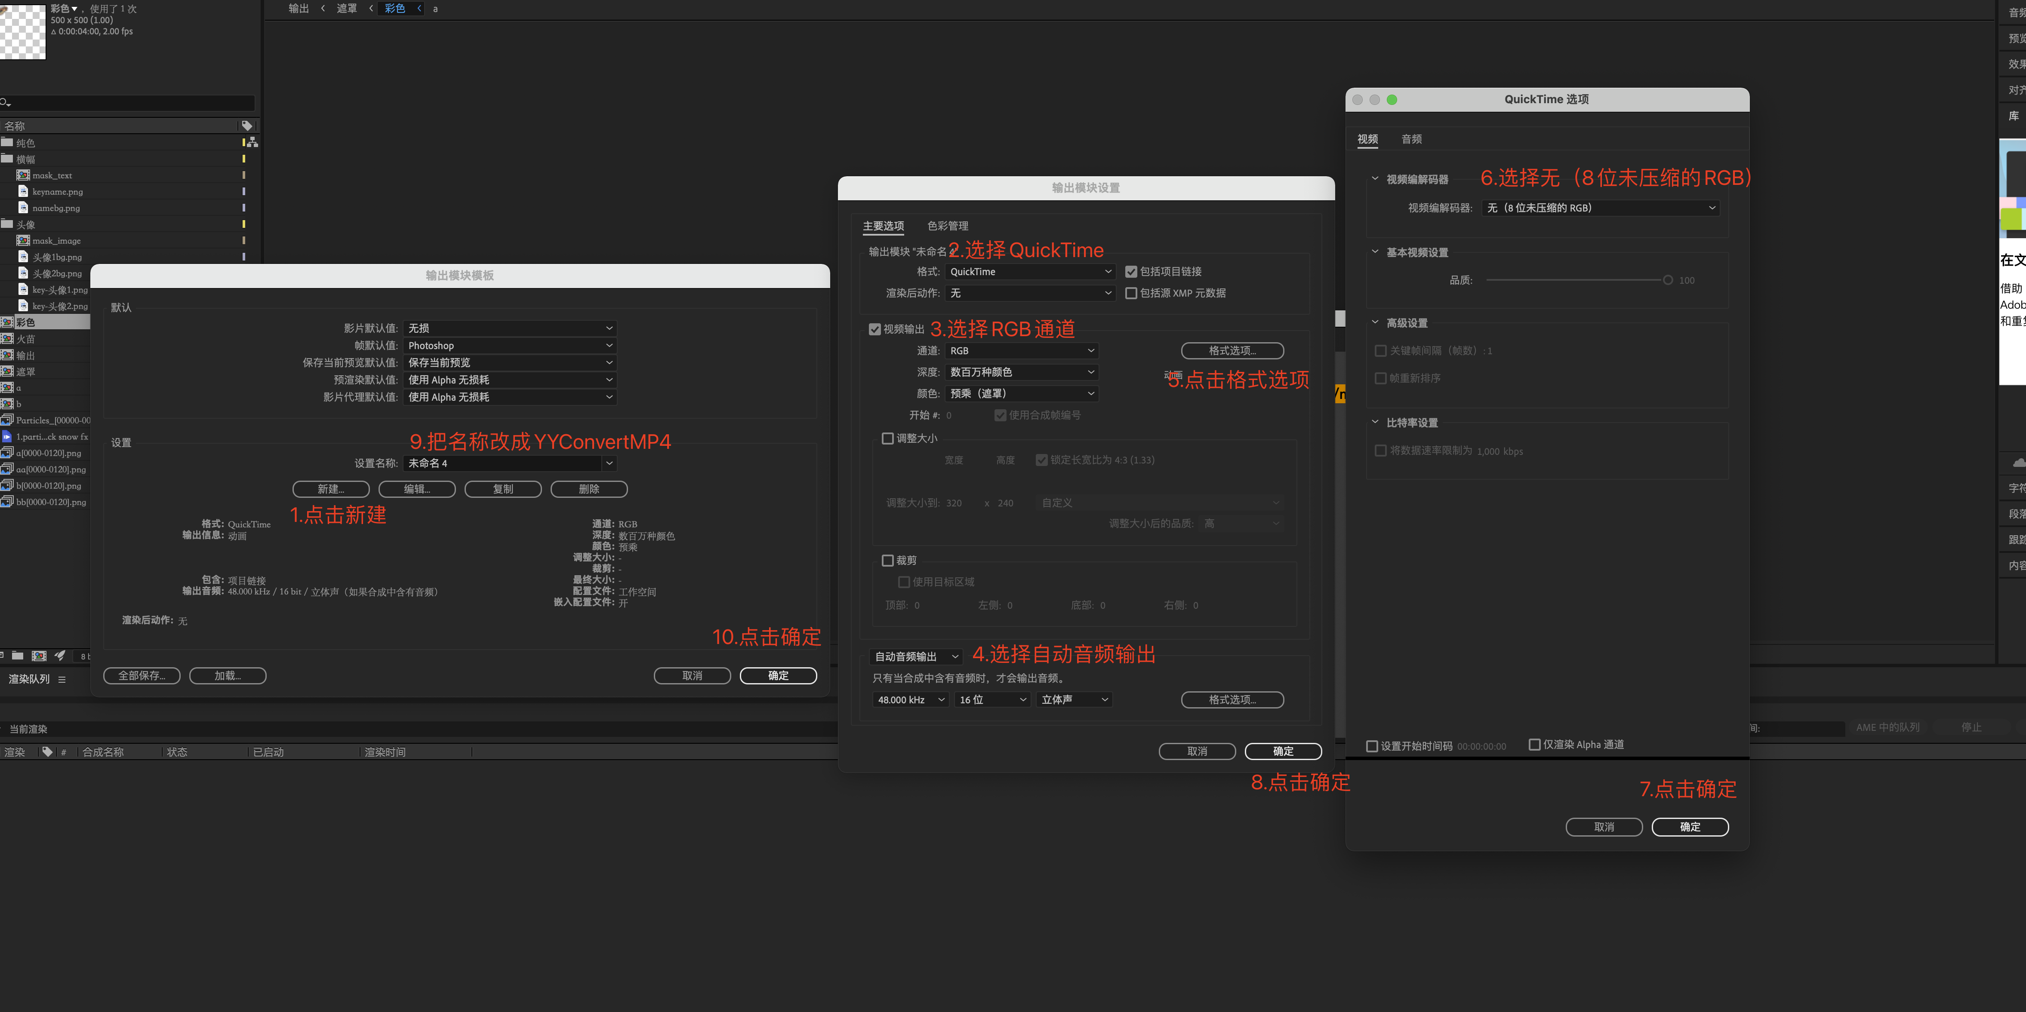Switch to the 色彩管理 tab
The height and width of the screenshot is (1012, 2026).
coord(947,227)
